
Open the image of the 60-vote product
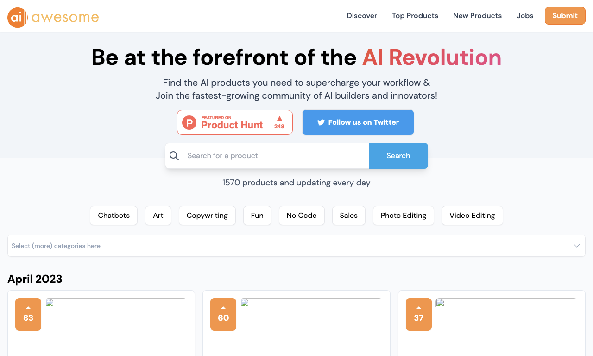(x=311, y=303)
